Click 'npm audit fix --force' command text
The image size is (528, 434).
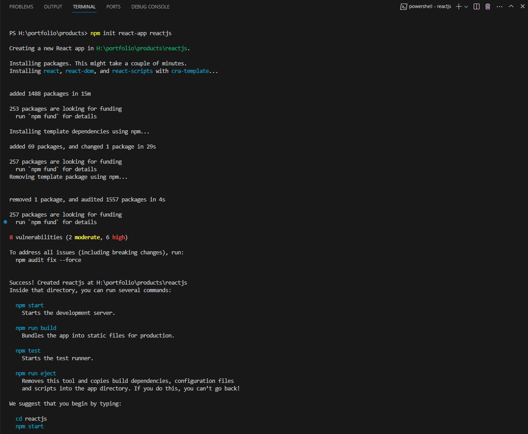click(x=49, y=260)
